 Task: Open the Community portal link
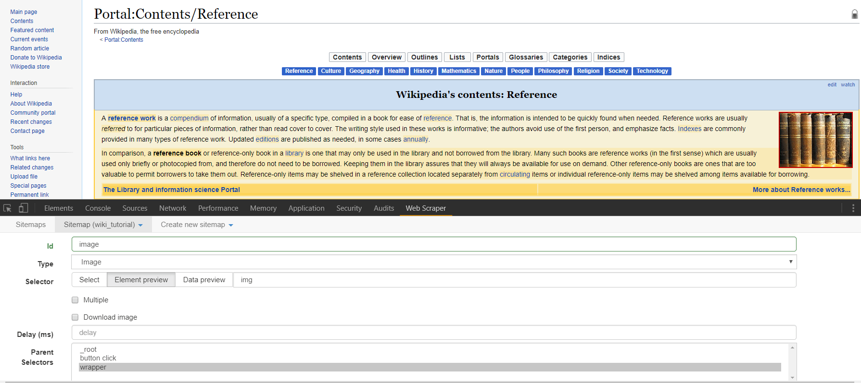point(33,113)
